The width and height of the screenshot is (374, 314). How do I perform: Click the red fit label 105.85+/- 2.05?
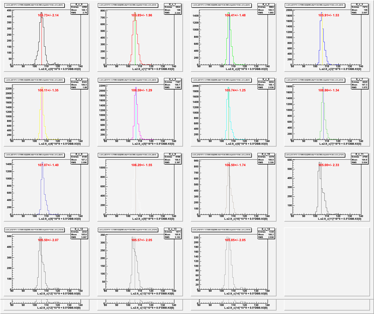coord(235,240)
